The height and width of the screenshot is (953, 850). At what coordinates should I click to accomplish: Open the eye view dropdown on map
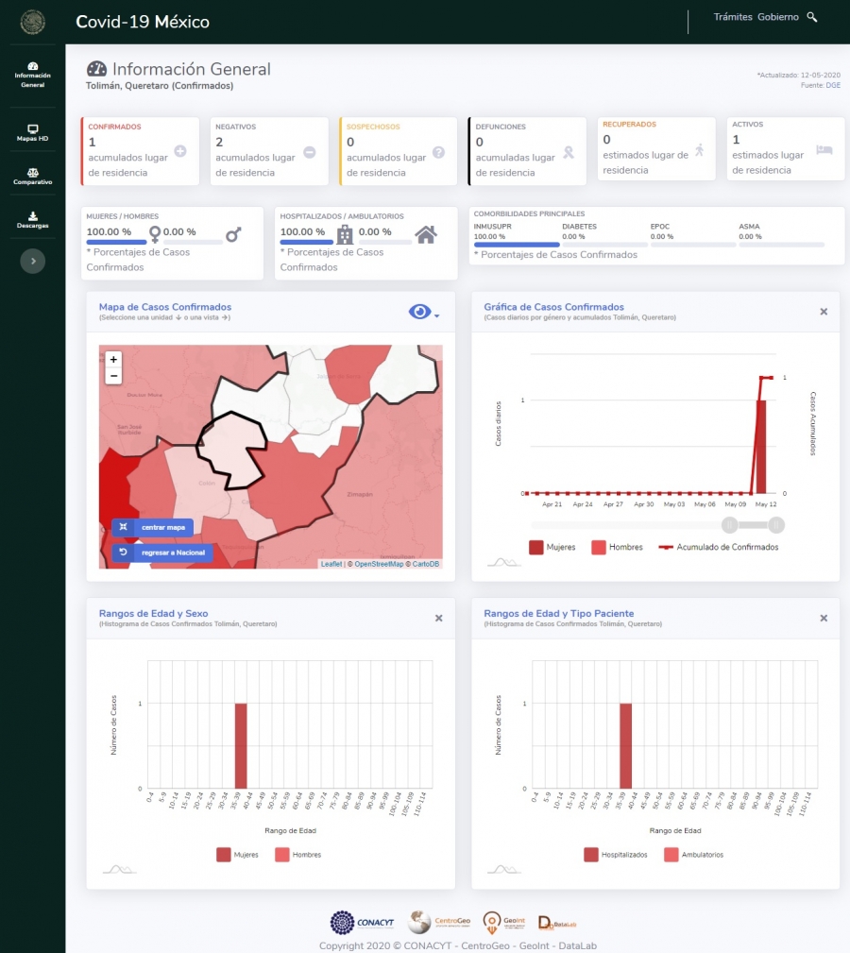pyautogui.click(x=423, y=313)
